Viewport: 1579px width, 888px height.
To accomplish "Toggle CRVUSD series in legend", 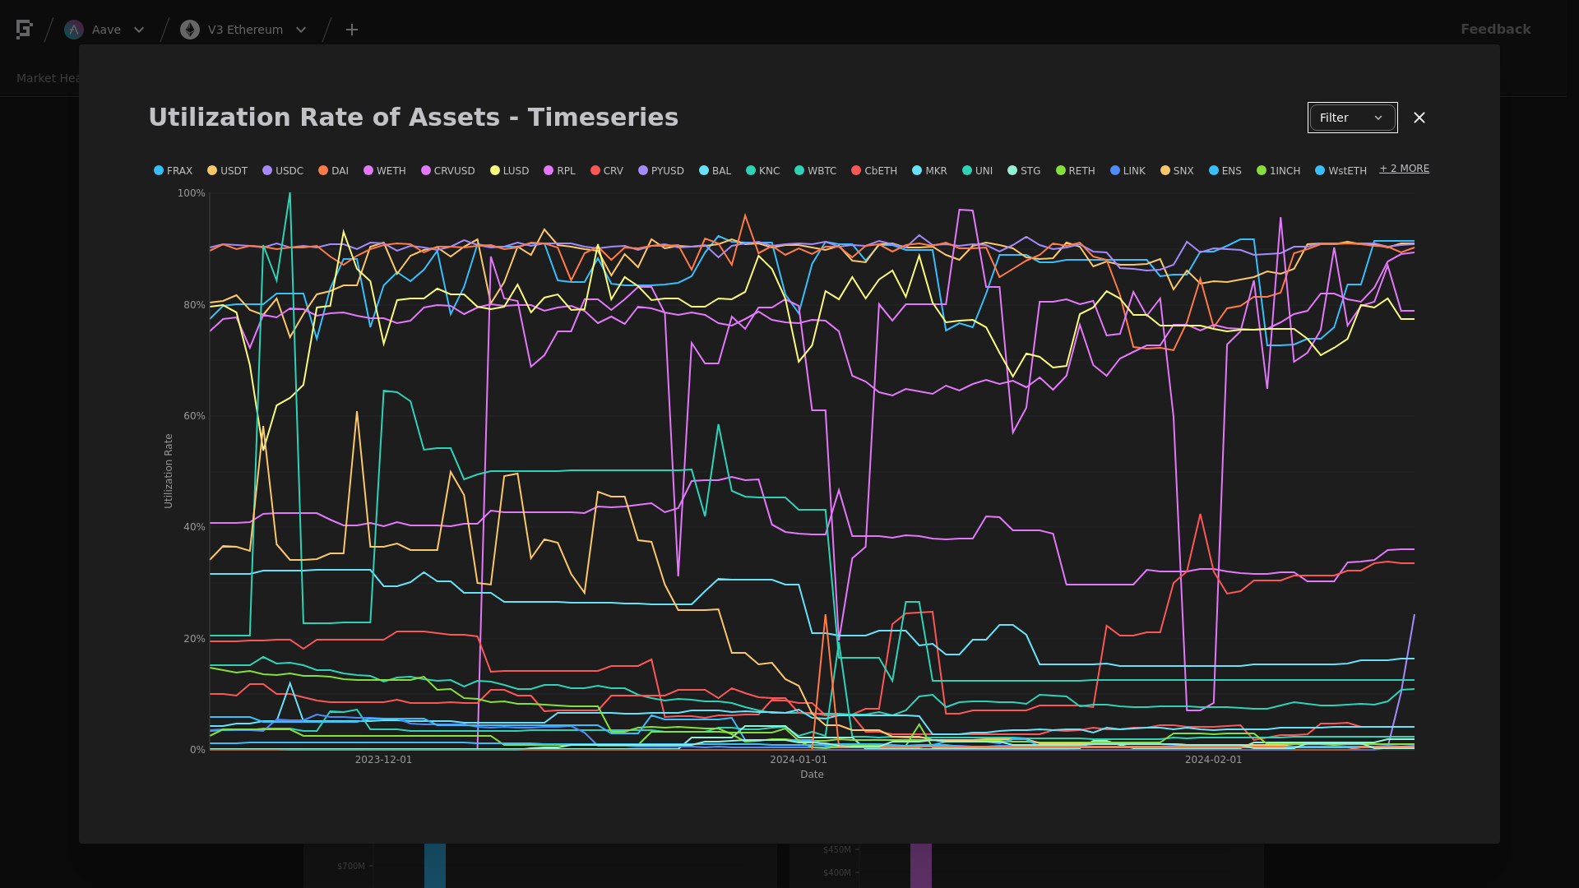I will click(448, 171).
